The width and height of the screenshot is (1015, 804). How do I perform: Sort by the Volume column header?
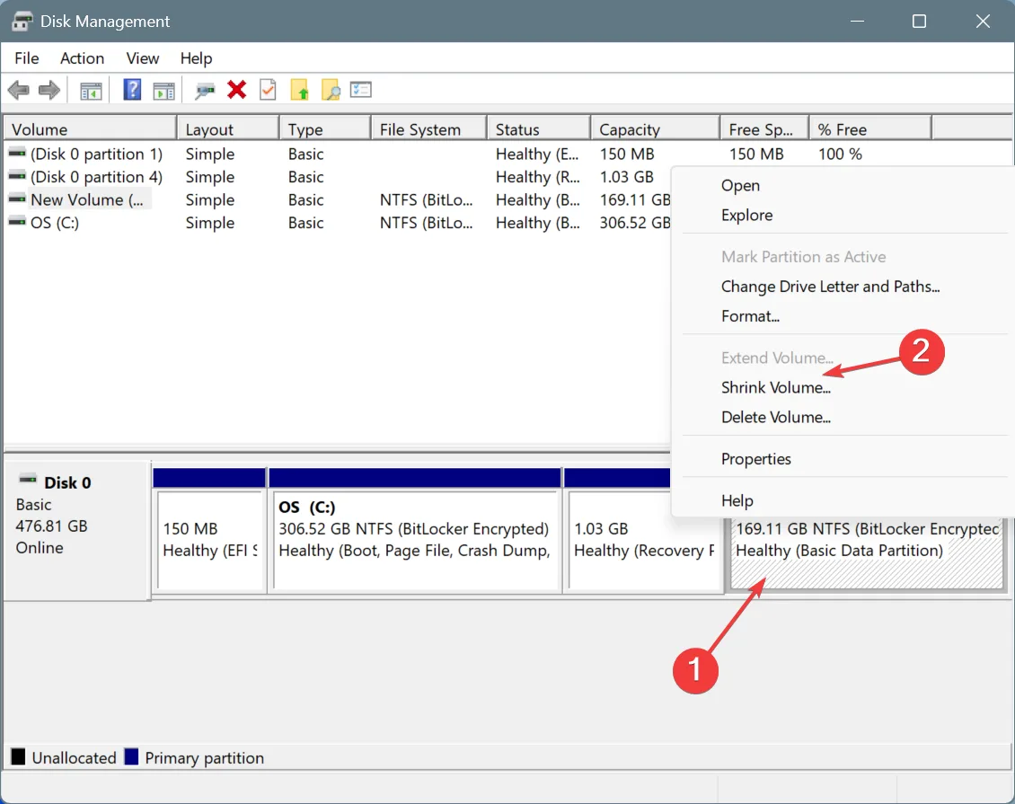coord(90,128)
